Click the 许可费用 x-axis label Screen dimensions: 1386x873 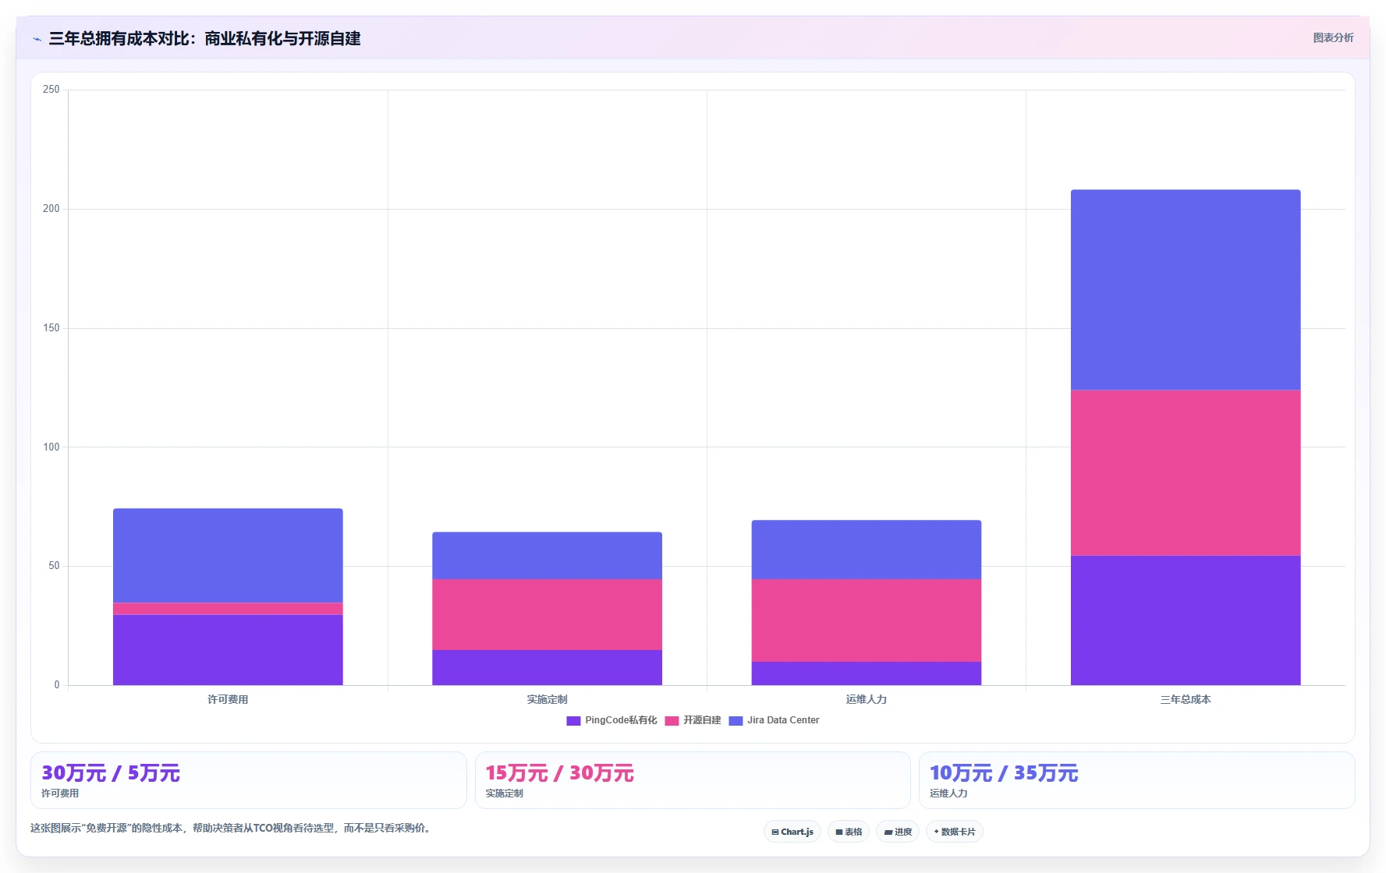228,699
